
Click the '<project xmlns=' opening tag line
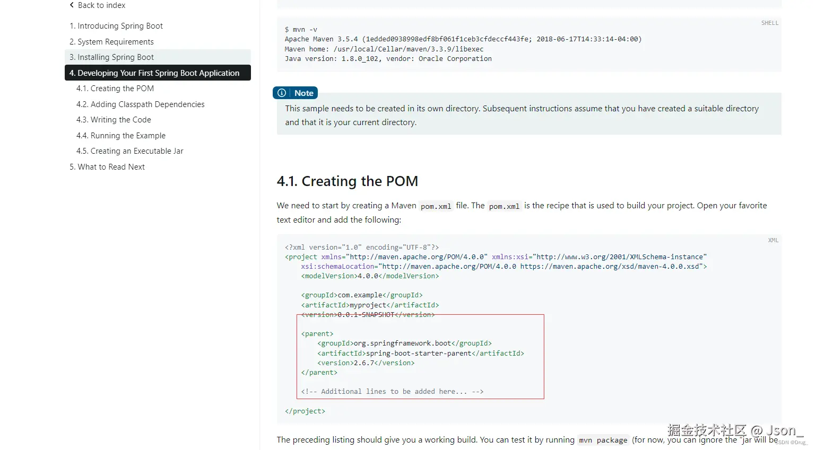click(496, 257)
